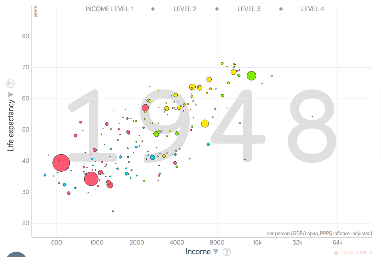The image size is (380, 257).
Task: Open the Life expectancy help question mark
Action: (x=11, y=84)
